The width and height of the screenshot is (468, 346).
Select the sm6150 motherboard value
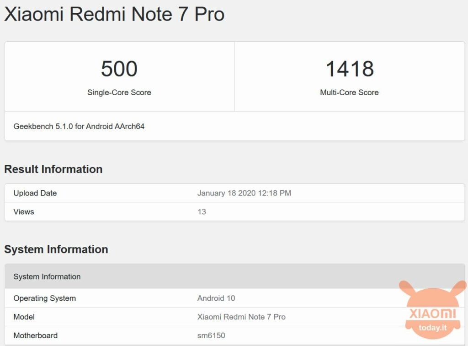click(211, 335)
